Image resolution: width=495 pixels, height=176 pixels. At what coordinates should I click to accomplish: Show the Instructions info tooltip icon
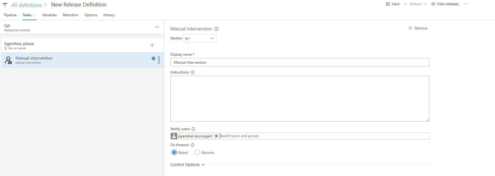(x=193, y=72)
